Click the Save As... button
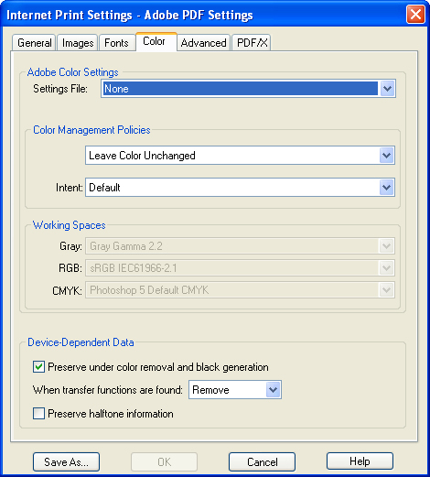The image size is (430, 477). [x=66, y=461]
